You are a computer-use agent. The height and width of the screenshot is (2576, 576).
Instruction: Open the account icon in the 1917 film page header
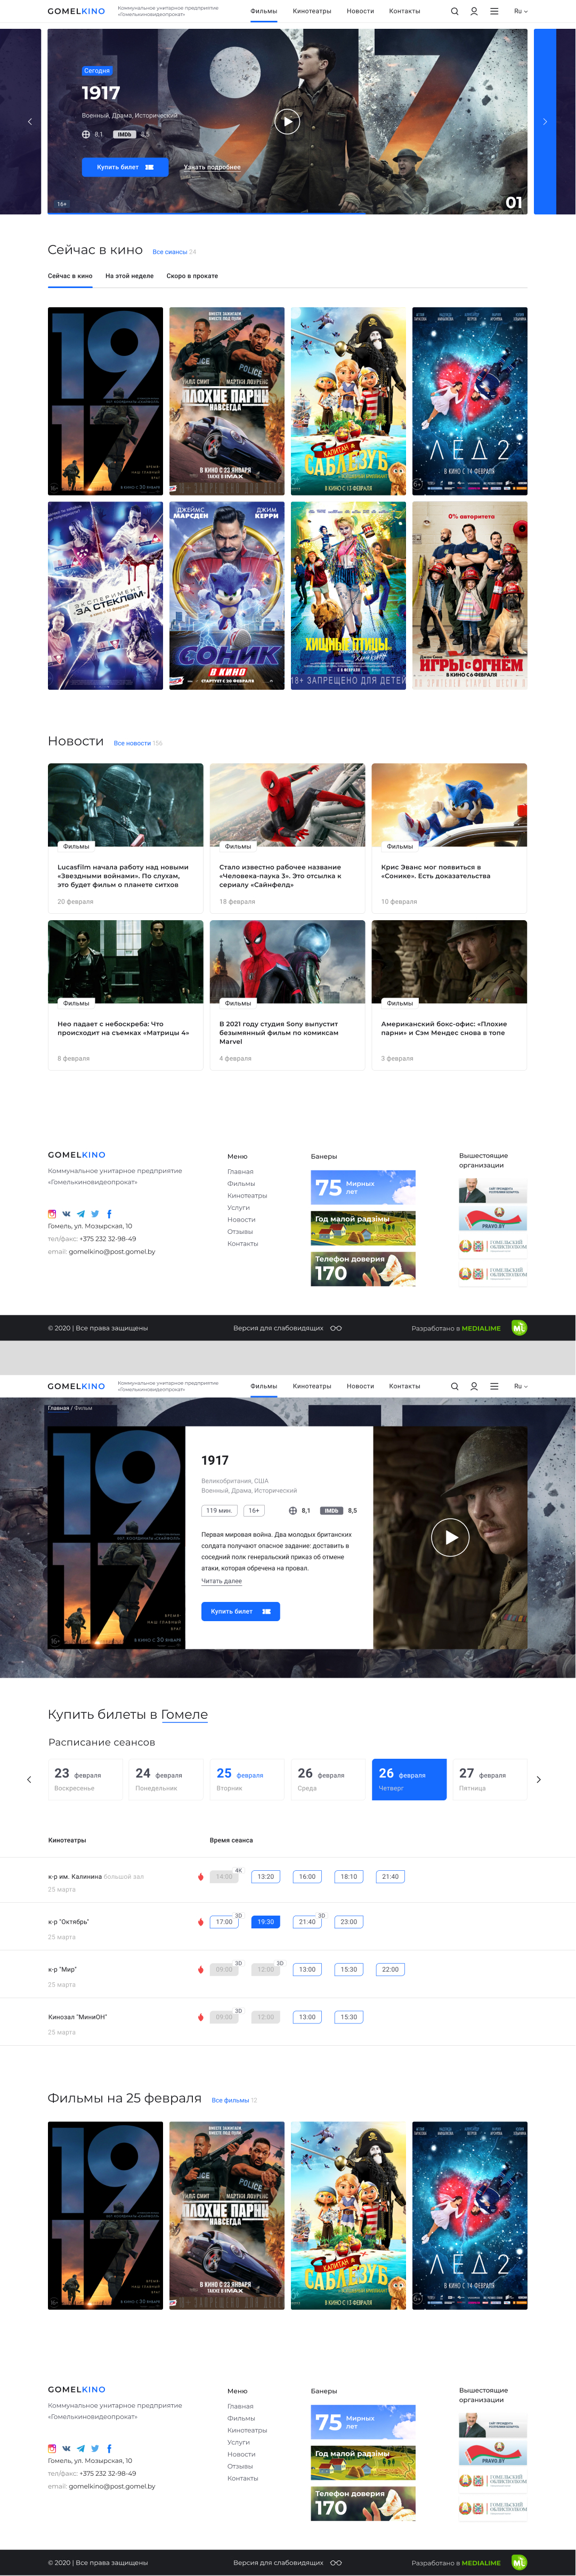pyautogui.click(x=474, y=1386)
